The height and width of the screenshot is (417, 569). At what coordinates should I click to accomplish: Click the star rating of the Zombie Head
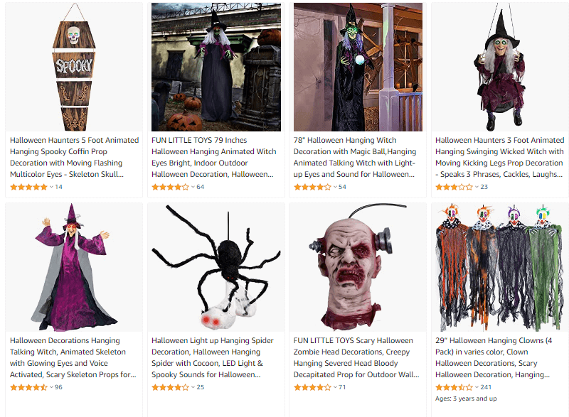[x=312, y=387]
